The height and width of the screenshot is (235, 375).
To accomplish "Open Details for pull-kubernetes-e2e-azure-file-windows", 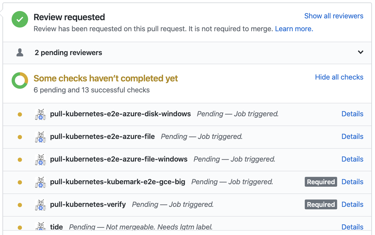I will (x=352, y=159).
